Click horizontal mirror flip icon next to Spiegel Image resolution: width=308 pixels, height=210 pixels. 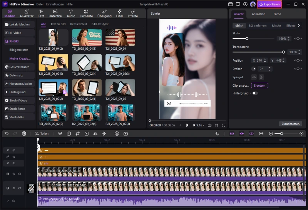coord(254,77)
